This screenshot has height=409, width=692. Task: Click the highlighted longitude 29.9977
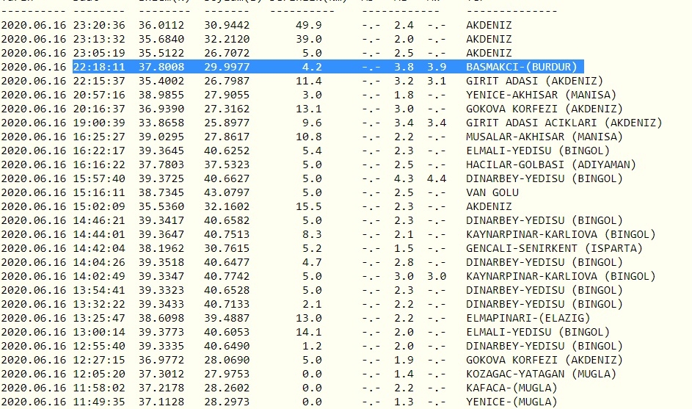[227, 67]
